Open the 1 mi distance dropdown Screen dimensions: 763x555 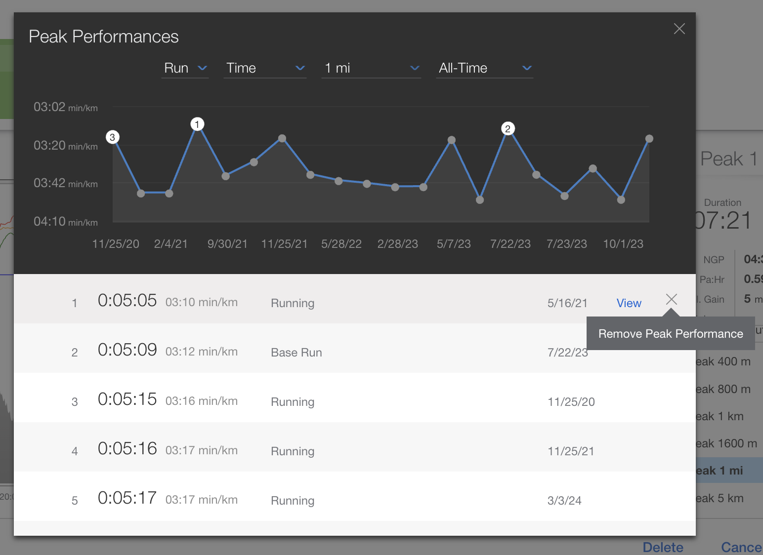(371, 68)
